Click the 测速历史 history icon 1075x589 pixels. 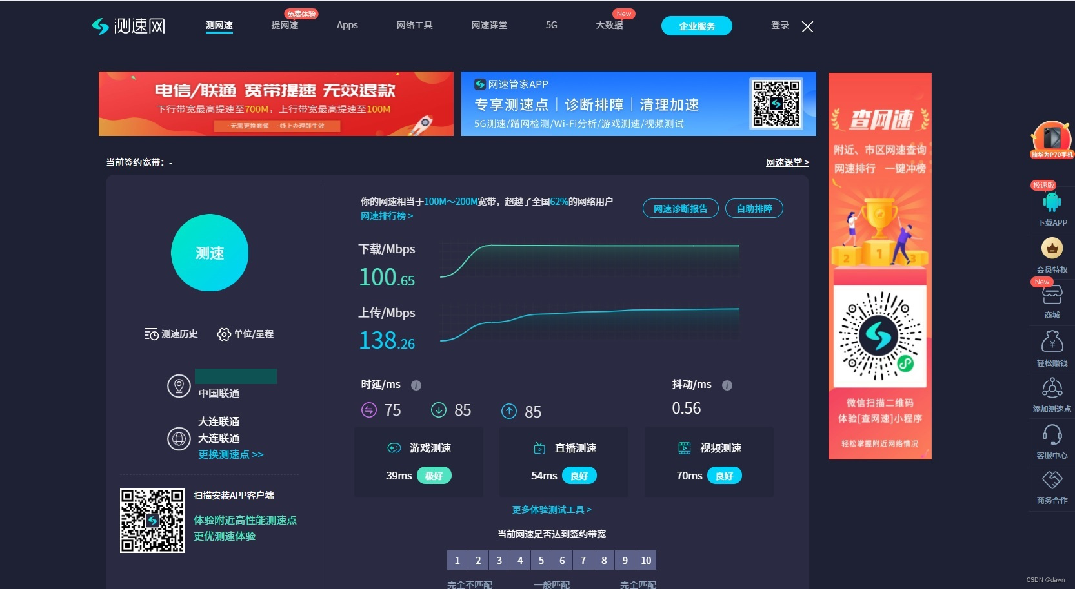(x=152, y=334)
